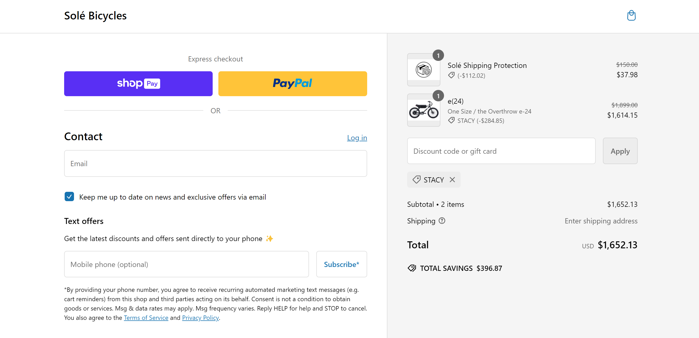Image resolution: width=699 pixels, height=338 pixels.
Task: Click the discount tag icon under Shipping Protection
Action: (x=451, y=75)
